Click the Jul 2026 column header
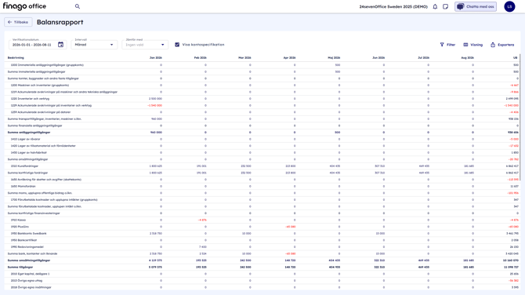The image size is (525, 295). (x=424, y=57)
